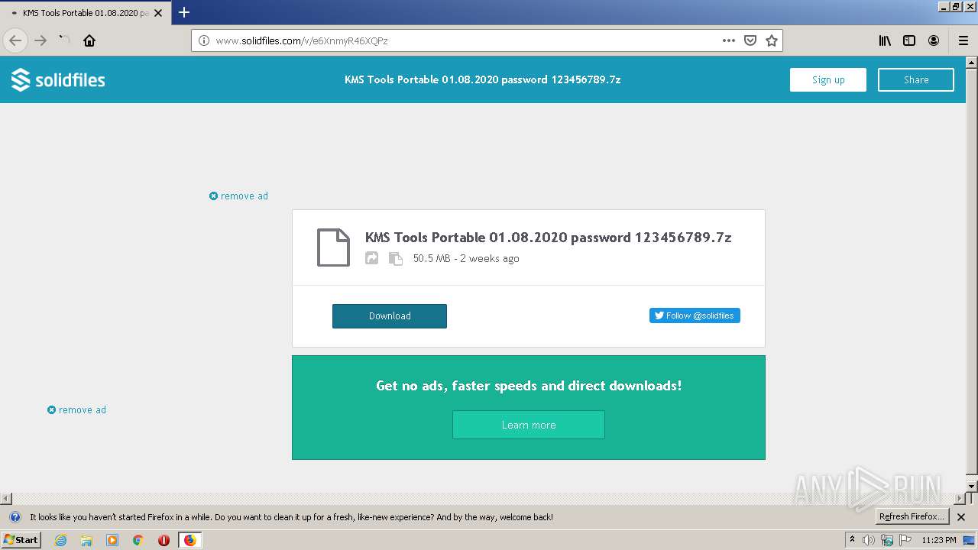The height and width of the screenshot is (550, 978).
Task: Click the file document icon
Action: pyautogui.click(x=333, y=247)
